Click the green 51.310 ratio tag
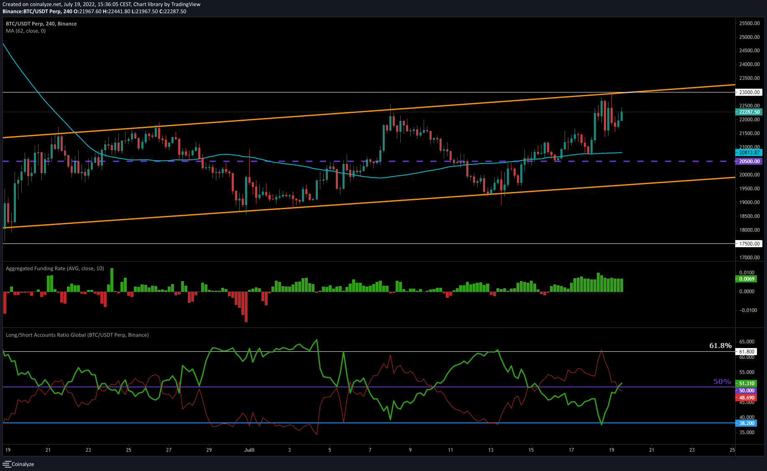This screenshot has height=471, width=767. [x=747, y=383]
